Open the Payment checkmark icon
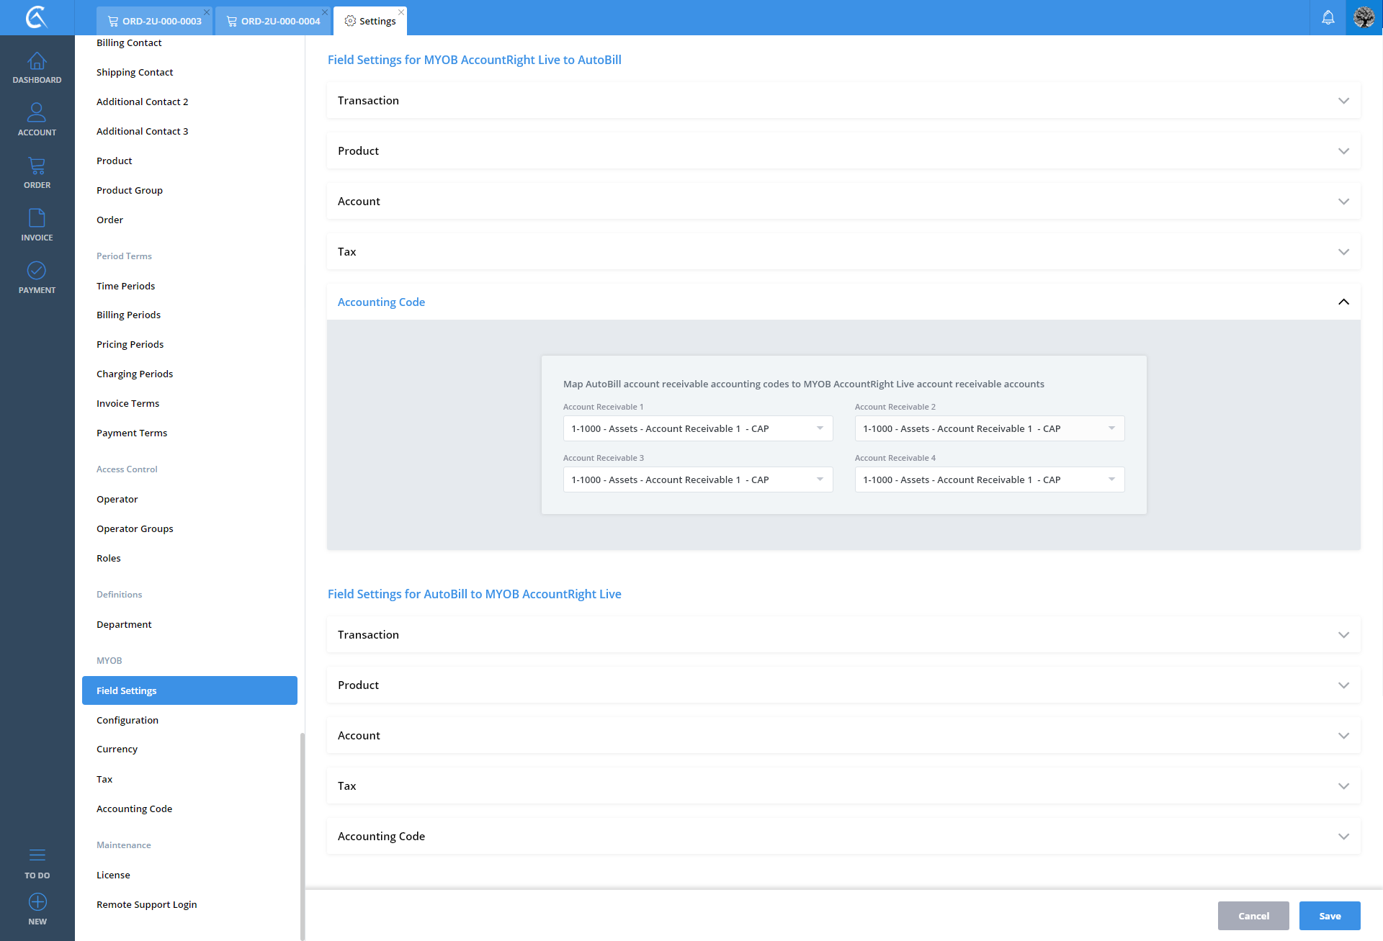Screen dimensions: 1383x941 (x=37, y=271)
